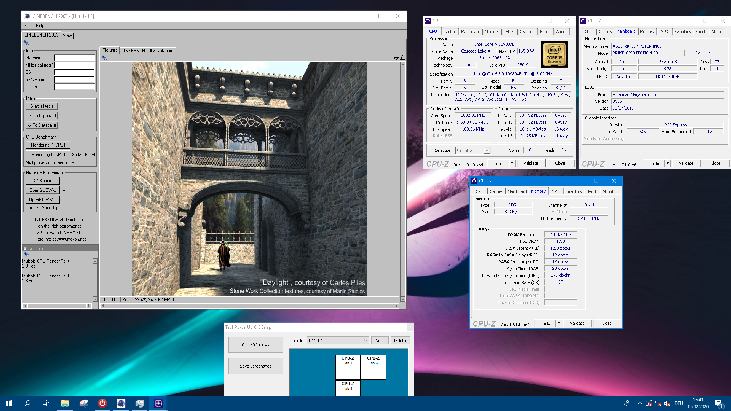
Task: Open the File menu in CINEBENCH
Action: [27, 26]
